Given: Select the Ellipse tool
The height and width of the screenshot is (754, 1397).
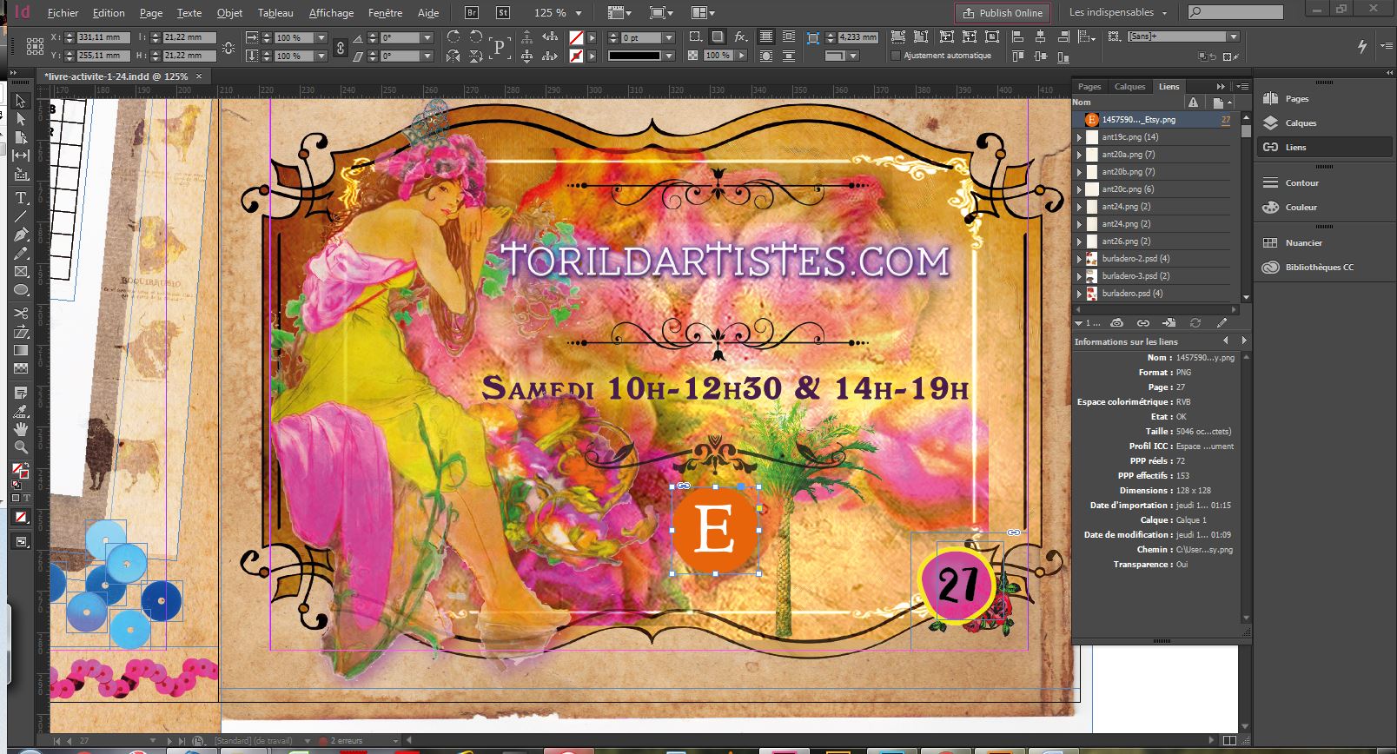Looking at the screenshot, I should 21,290.
